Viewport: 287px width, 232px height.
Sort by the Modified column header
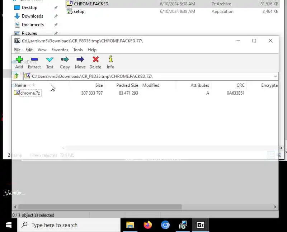151,85
